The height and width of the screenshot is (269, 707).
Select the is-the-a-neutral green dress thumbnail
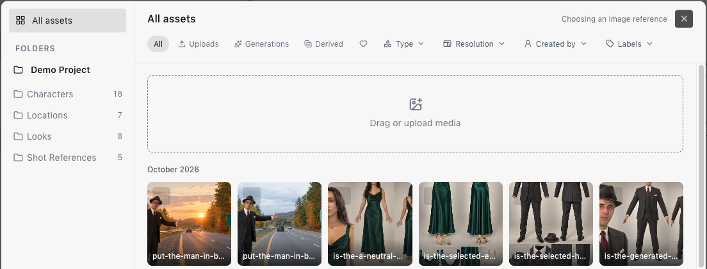[x=370, y=224]
